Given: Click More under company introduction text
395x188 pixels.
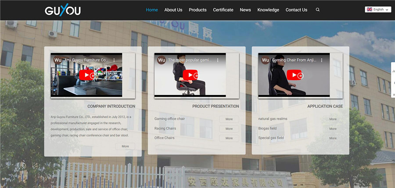Looking at the screenshot, I should (x=125, y=146).
